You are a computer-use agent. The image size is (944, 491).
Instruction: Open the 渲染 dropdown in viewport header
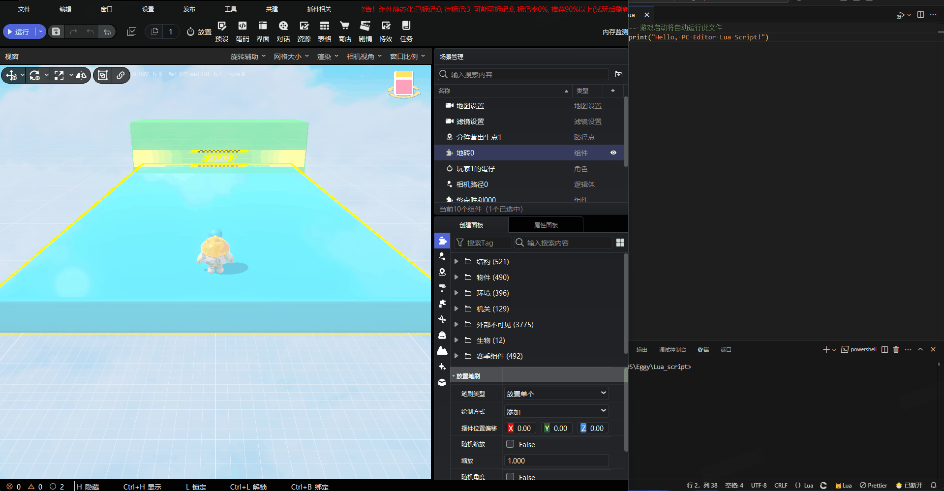point(328,57)
